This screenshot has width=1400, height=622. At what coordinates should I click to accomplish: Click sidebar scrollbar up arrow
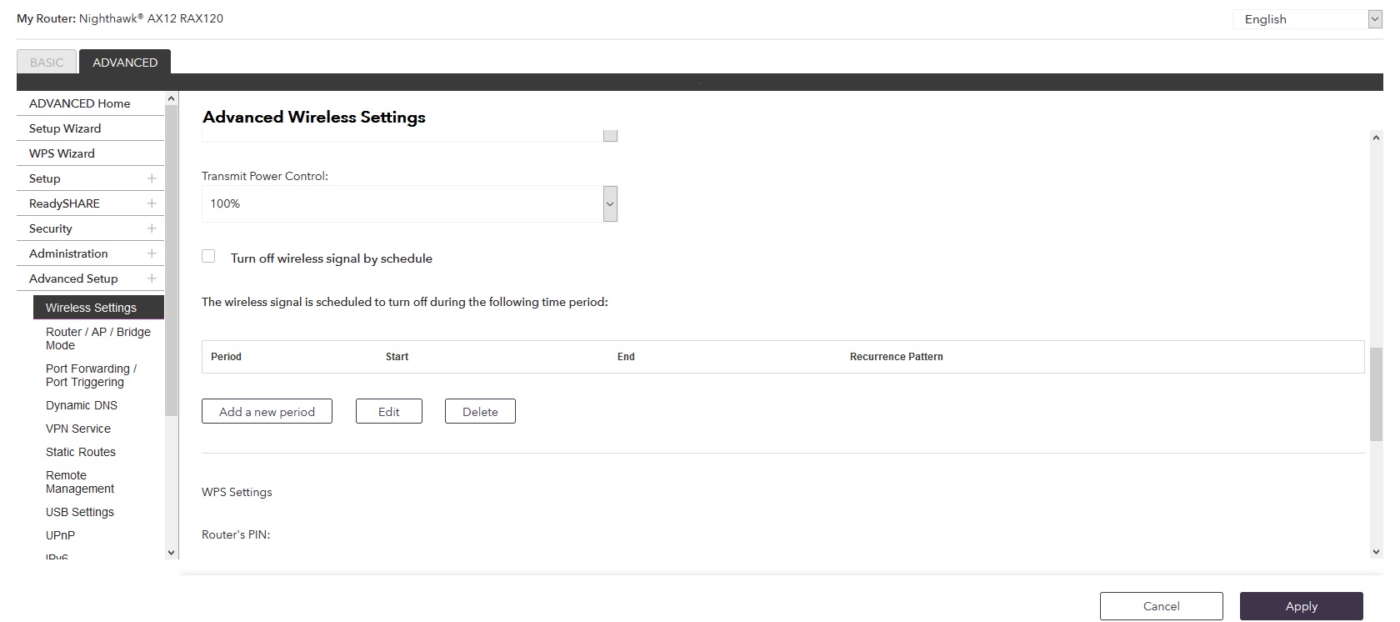click(172, 98)
